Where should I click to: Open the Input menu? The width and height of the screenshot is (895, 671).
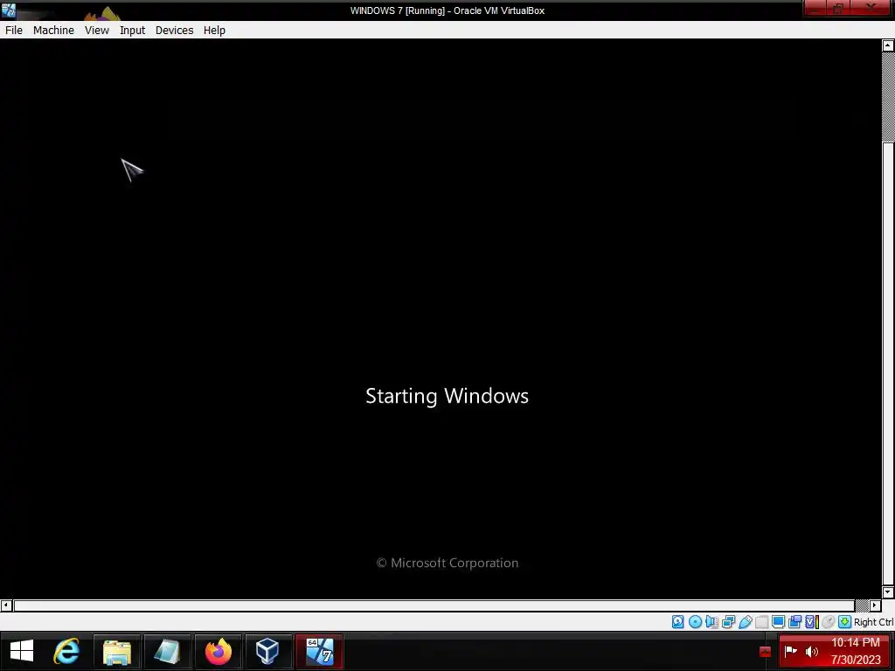(x=133, y=31)
